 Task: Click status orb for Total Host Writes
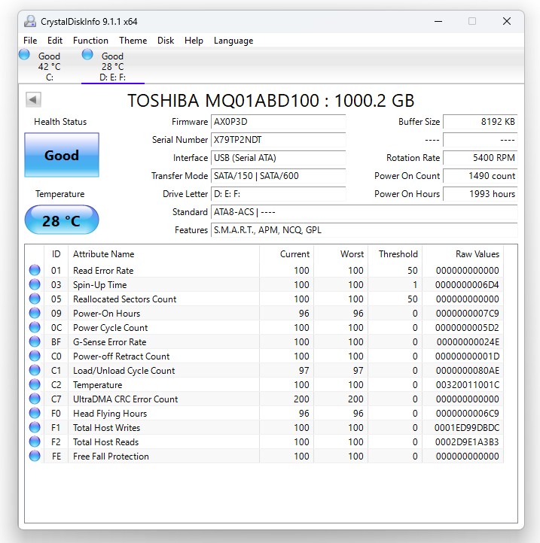tap(35, 427)
